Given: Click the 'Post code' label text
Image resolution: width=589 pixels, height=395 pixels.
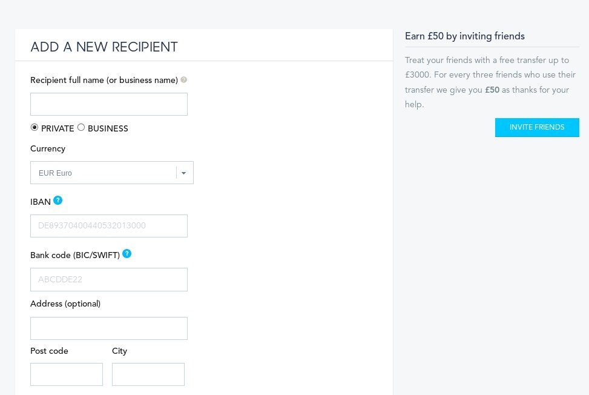Looking at the screenshot, I should (49, 351).
